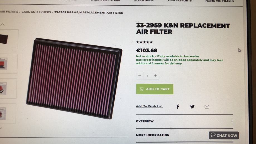Go to Cars and Trucks breadcrumb

pos(36,12)
